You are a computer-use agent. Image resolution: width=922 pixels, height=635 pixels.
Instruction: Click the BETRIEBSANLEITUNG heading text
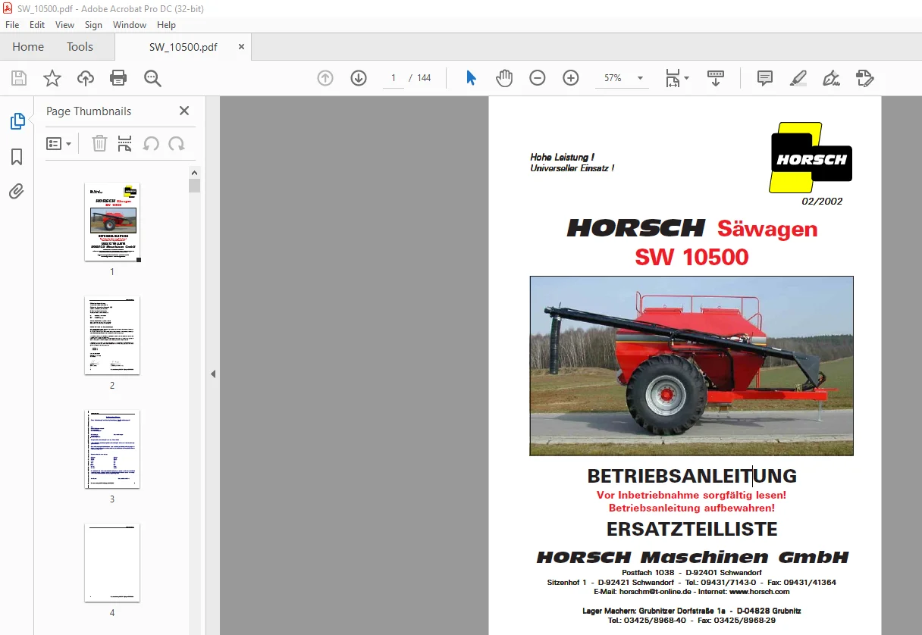[691, 476]
